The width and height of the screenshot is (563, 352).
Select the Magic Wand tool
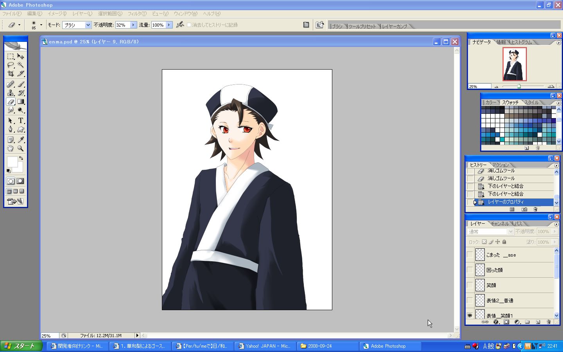(x=21, y=65)
